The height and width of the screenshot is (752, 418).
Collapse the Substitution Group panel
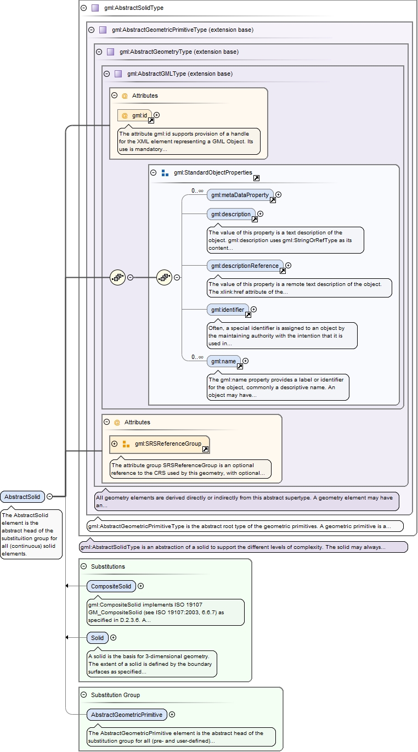point(83,695)
